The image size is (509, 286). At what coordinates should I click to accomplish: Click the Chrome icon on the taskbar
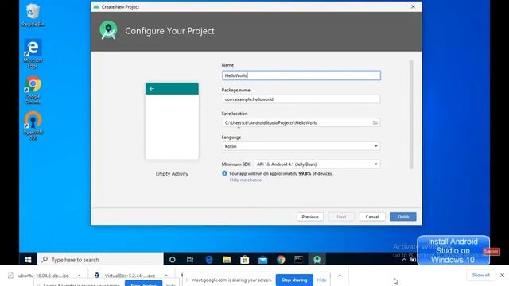point(281,260)
